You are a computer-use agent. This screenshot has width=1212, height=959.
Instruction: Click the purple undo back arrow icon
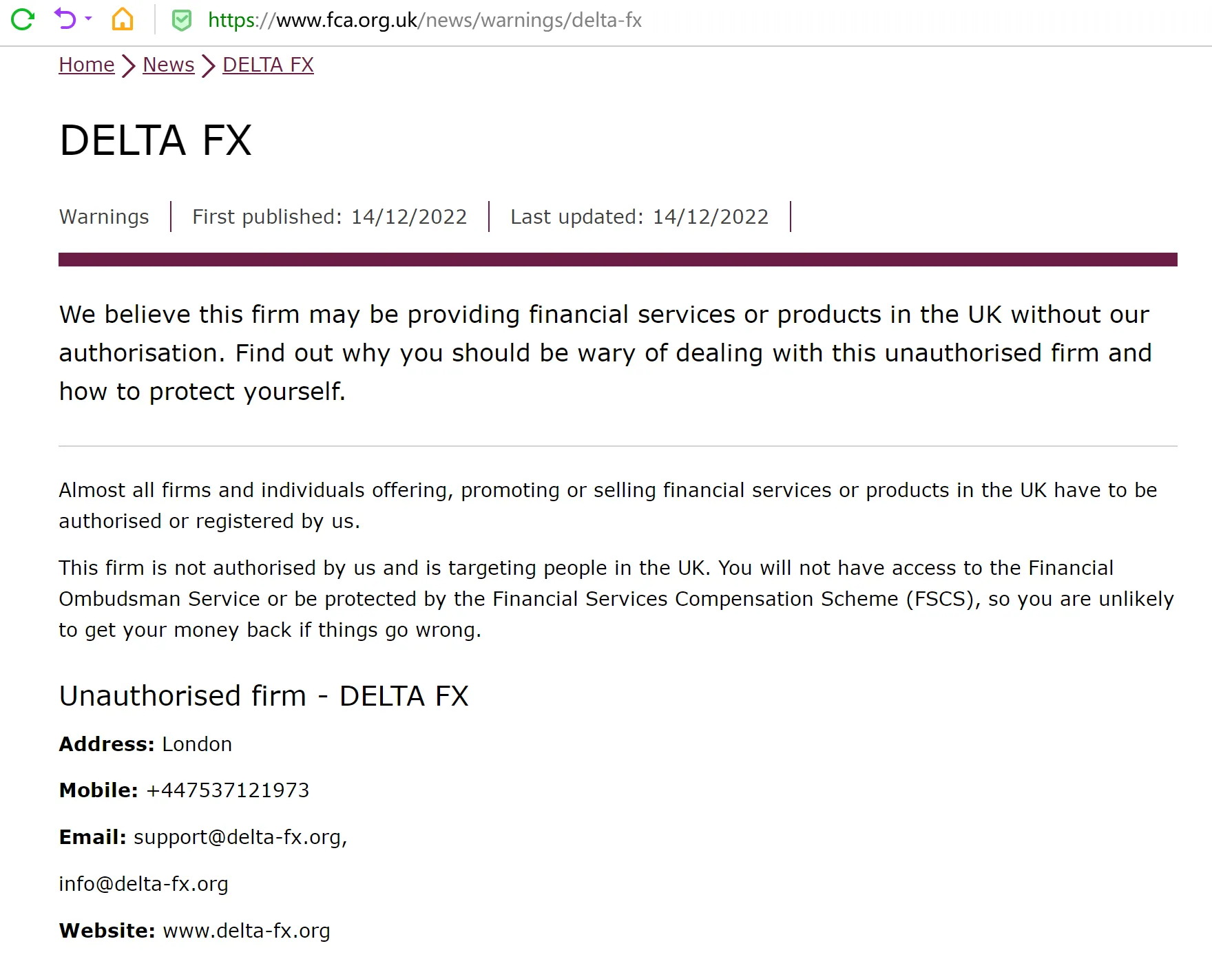pos(65,19)
